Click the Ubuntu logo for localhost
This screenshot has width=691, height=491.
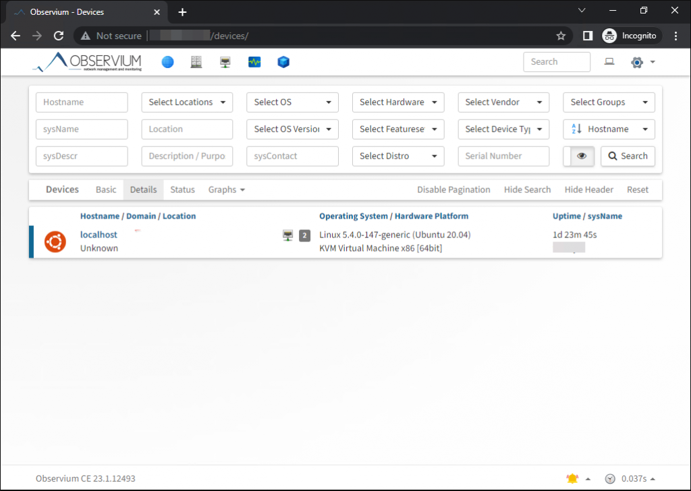(55, 241)
